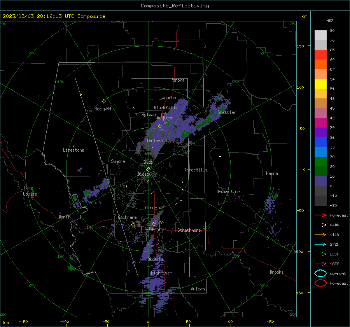The image size is (350, 327).
Task: Click the asterisk marker above Limestone
Action: pyautogui.click(x=73, y=147)
